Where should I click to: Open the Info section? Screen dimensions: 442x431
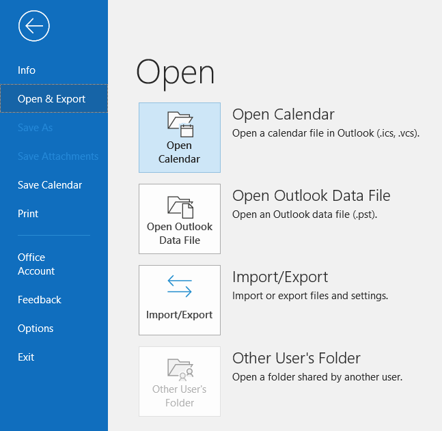coord(27,70)
